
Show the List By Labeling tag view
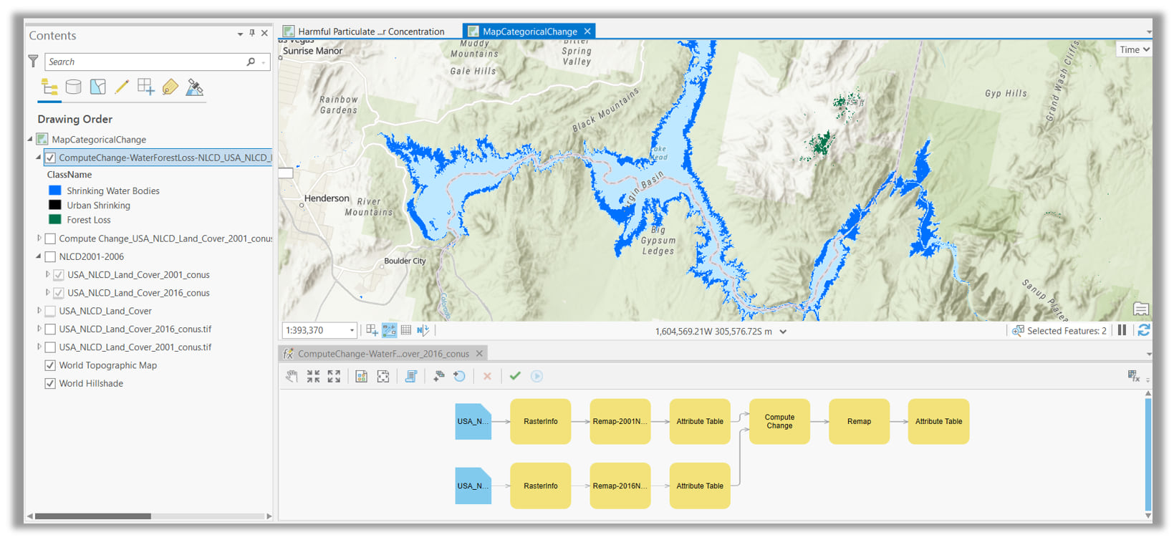170,87
